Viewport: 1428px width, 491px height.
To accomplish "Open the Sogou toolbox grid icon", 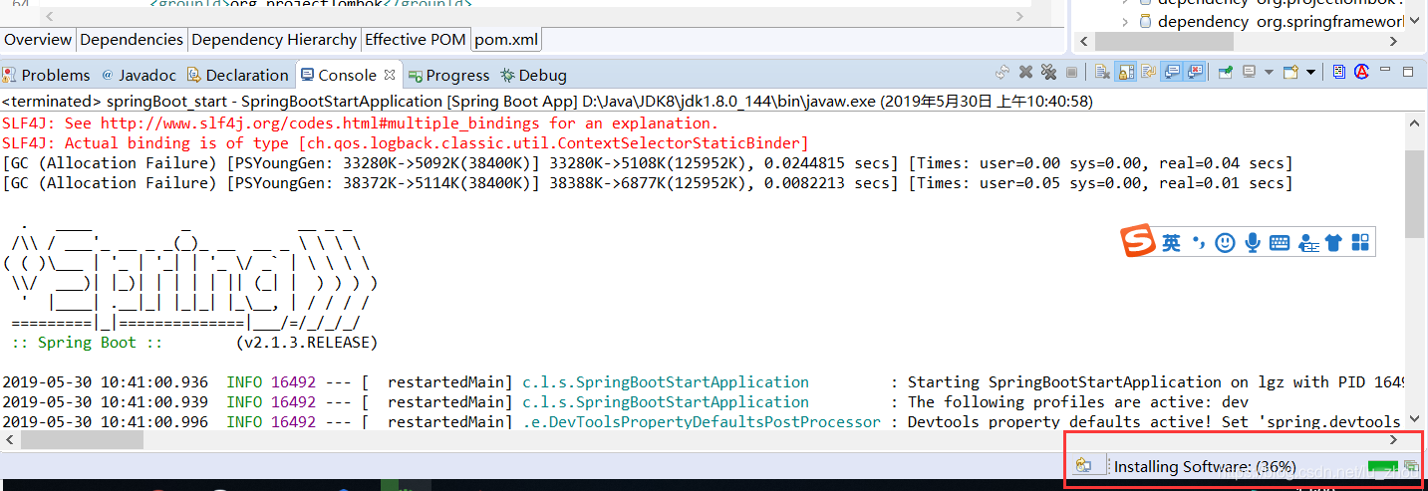I will (x=1359, y=243).
